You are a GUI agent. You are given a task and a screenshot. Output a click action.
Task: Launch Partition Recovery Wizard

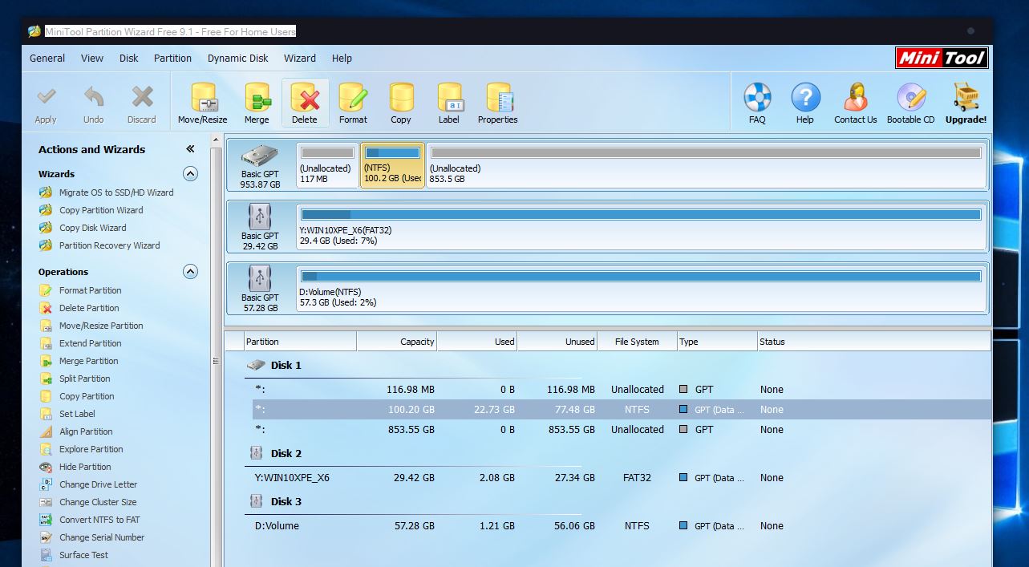point(110,245)
